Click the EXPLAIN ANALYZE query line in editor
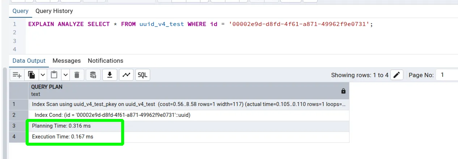 point(200,24)
